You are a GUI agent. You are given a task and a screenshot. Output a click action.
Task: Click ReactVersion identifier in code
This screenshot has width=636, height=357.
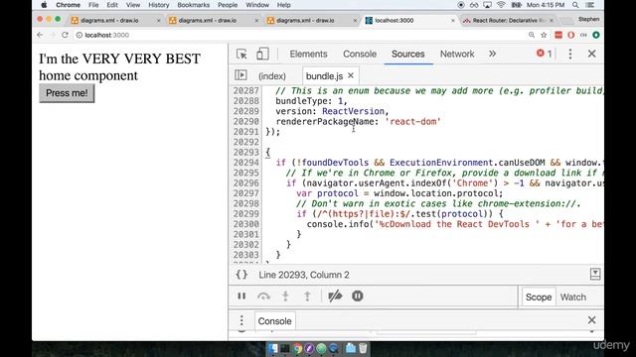click(353, 111)
